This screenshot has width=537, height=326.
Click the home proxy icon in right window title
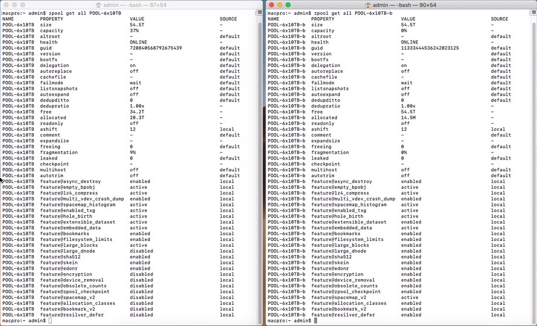pos(368,5)
